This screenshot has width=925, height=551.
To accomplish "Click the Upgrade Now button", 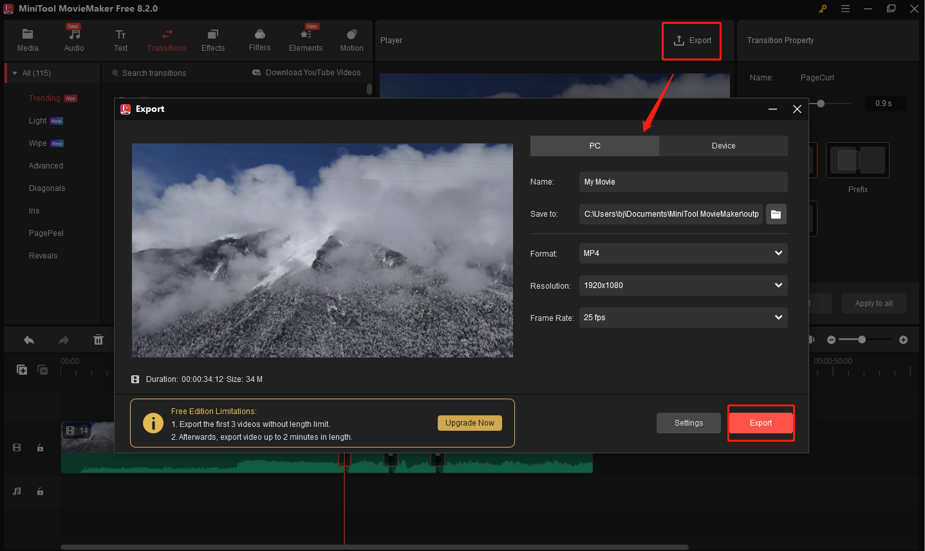I will click(470, 423).
